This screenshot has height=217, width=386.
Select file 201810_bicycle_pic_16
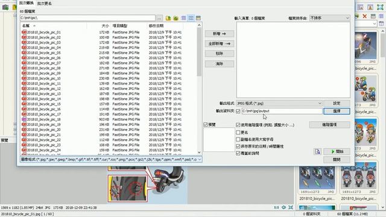point(43,109)
